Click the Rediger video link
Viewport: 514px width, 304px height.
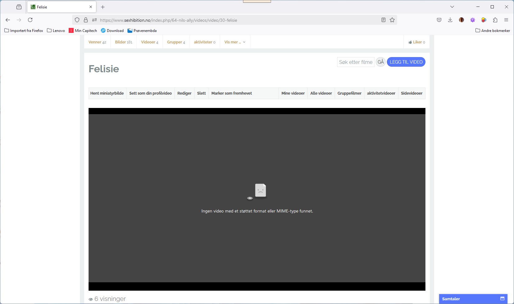click(x=184, y=93)
